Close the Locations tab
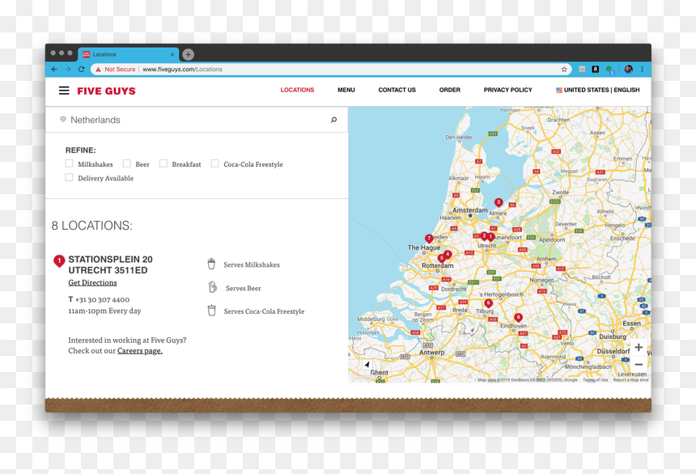 click(x=172, y=54)
